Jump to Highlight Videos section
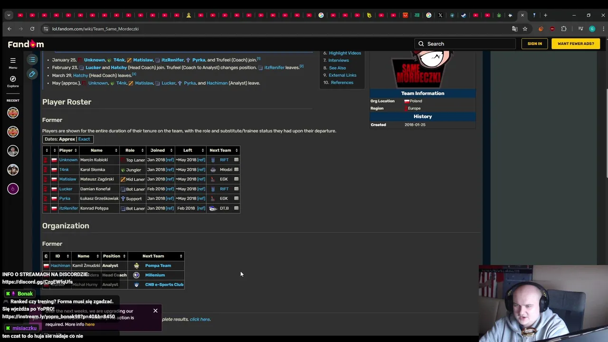The width and height of the screenshot is (608, 342). pos(345,53)
